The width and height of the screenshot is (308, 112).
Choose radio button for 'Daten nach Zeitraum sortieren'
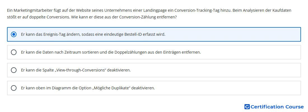click(x=14, y=52)
